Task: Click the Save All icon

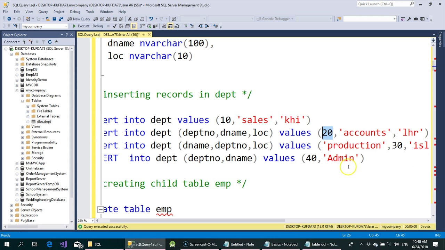Action: click(60, 19)
